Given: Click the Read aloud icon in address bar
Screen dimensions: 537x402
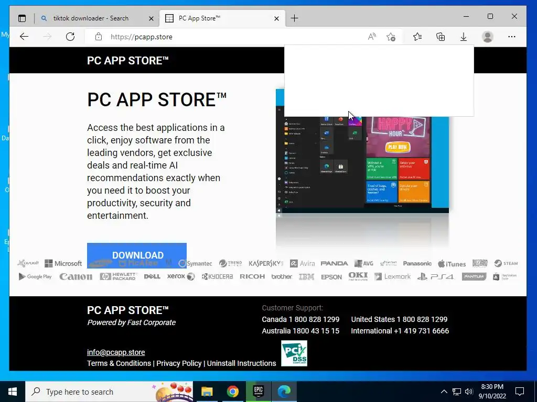Looking at the screenshot, I should click(372, 37).
